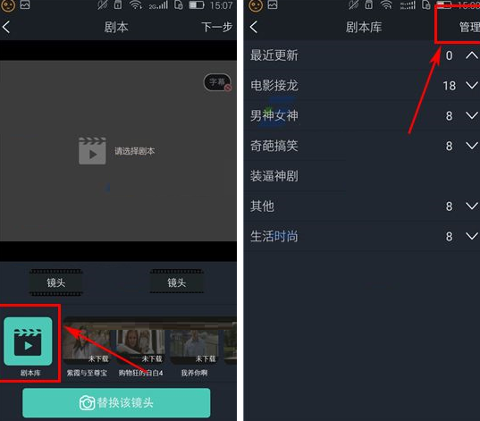Image resolution: width=480 pixels, height=421 pixels.
Task: Expand the 生活时尚 category
Action: pos(472,236)
